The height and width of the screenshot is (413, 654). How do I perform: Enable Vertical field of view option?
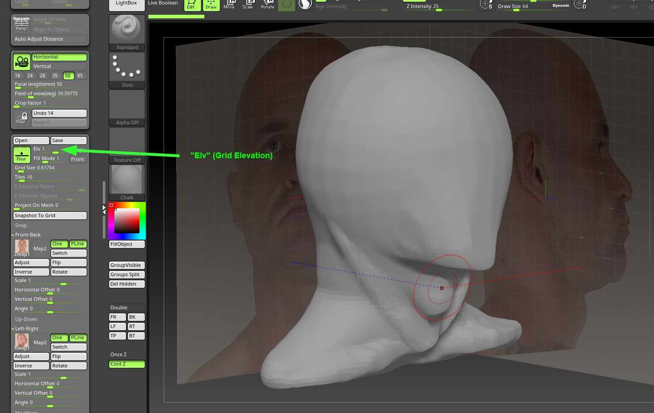59,66
